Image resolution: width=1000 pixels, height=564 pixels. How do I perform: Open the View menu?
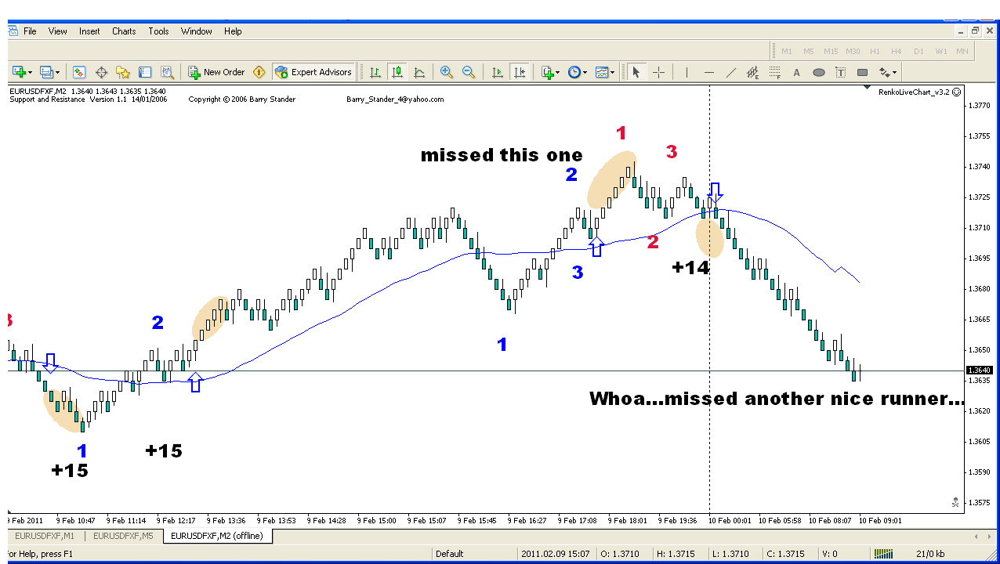(58, 31)
